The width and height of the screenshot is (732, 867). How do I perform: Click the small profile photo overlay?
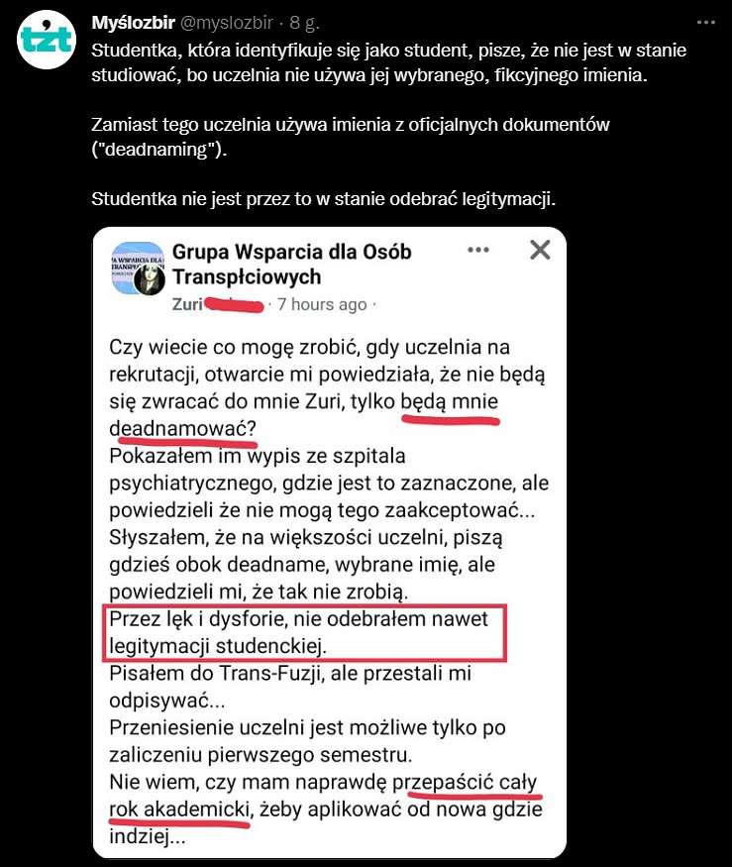[x=150, y=280]
